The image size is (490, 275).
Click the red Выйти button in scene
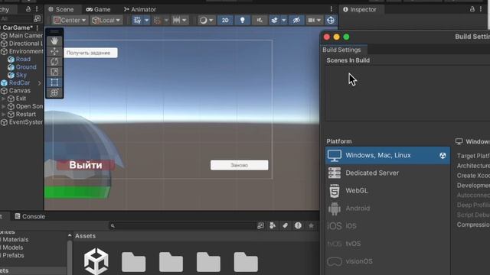point(85,165)
